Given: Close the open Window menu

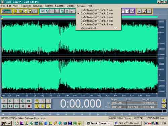Looking at the screenshot, I should (81, 6).
